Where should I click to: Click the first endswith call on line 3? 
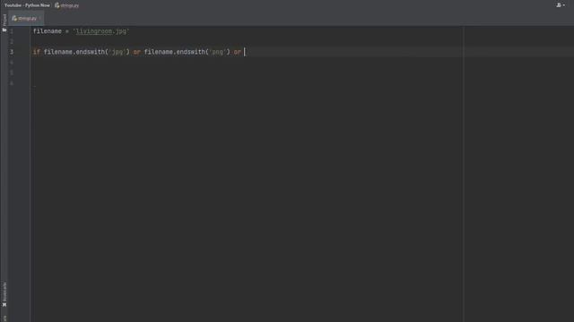[90, 52]
